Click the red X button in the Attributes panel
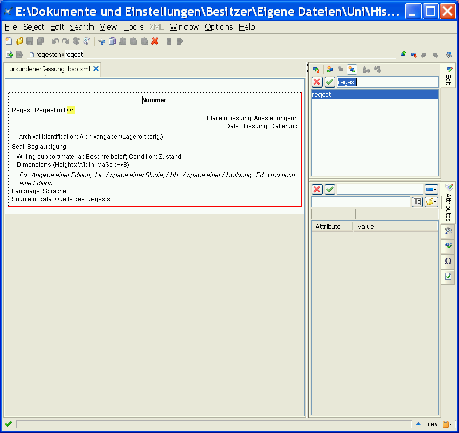The height and width of the screenshot is (433, 459). (x=317, y=190)
